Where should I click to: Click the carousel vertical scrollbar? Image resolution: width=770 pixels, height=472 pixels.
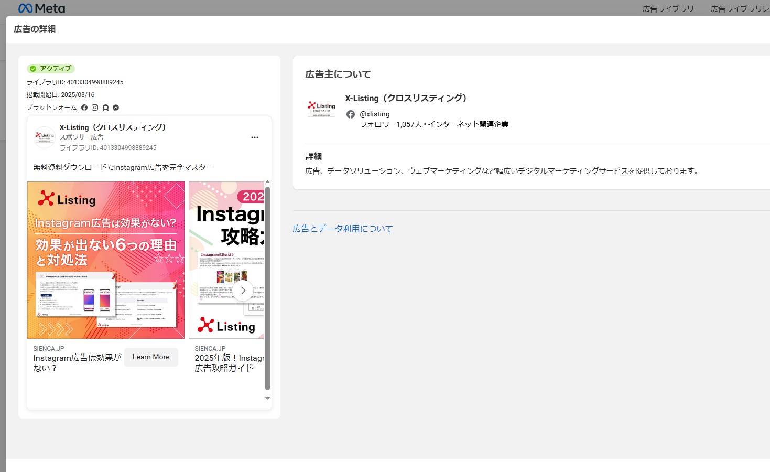pos(267,288)
